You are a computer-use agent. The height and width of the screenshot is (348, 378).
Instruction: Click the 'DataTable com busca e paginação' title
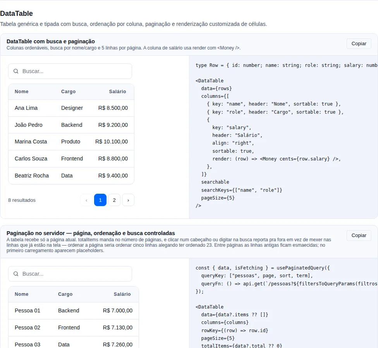point(51,41)
